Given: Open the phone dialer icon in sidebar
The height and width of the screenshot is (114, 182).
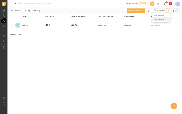Looking at the screenshot, I should pos(4,98).
